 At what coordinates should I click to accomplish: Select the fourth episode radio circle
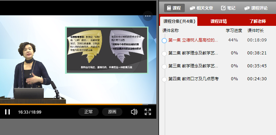164,80
